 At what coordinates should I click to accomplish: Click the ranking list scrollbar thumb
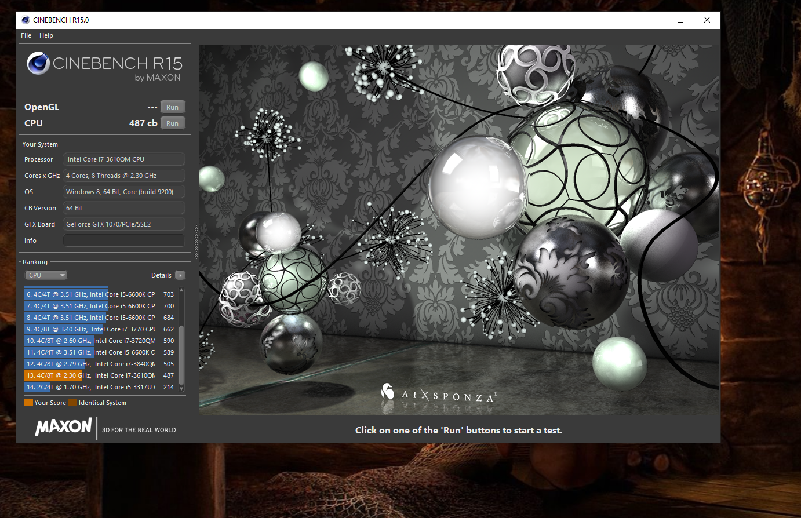click(181, 355)
